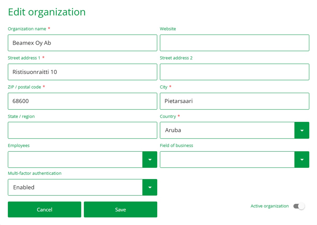The height and width of the screenshot is (225, 317).
Task: Select the Street address 1 field
Action: click(82, 72)
